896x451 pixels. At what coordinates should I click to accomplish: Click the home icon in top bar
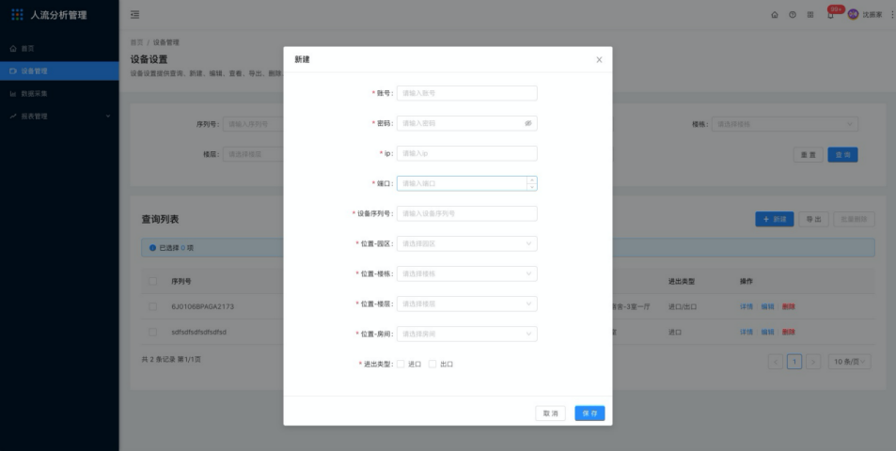pyautogui.click(x=775, y=15)
